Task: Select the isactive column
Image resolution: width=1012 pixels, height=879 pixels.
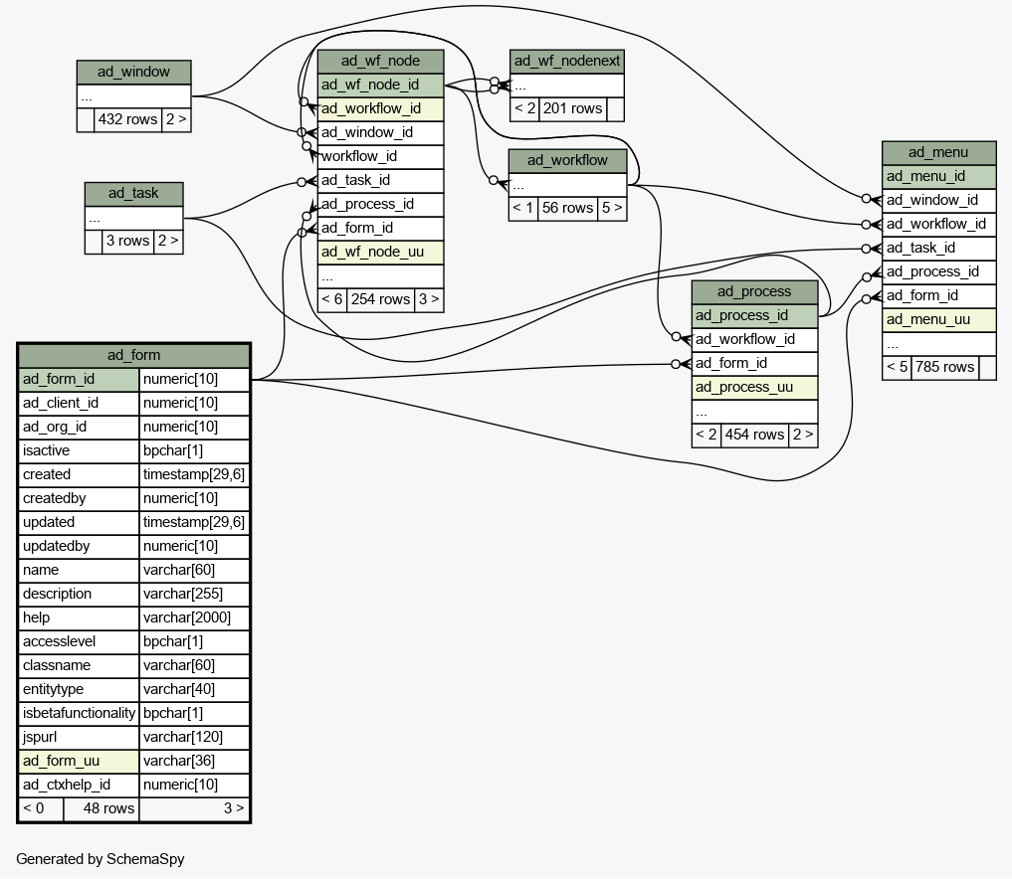Action: click(79, 450)
